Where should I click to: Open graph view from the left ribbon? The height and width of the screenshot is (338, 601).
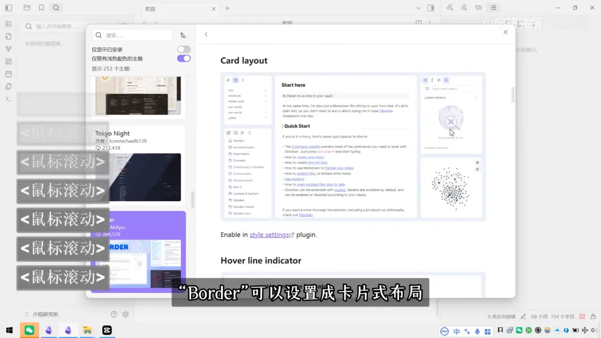tap(8, 49)
